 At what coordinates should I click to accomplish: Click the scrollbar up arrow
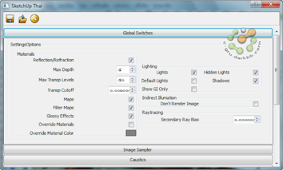point(276,31)
